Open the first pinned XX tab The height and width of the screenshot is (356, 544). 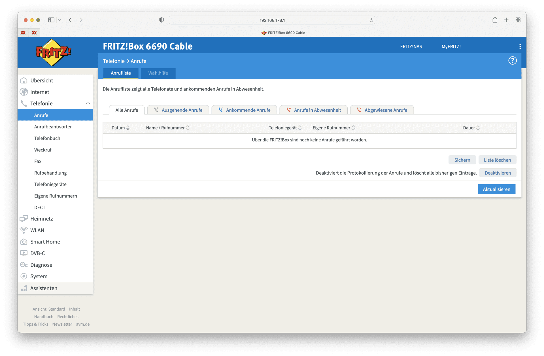(23, 33)
